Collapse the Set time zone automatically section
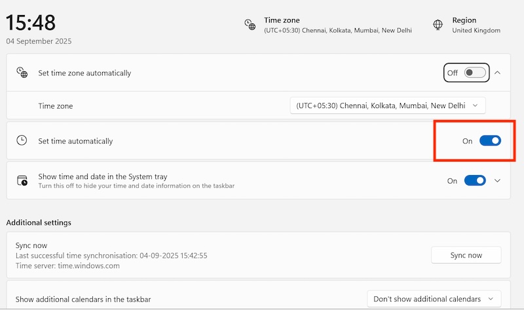 coord(498,73)
